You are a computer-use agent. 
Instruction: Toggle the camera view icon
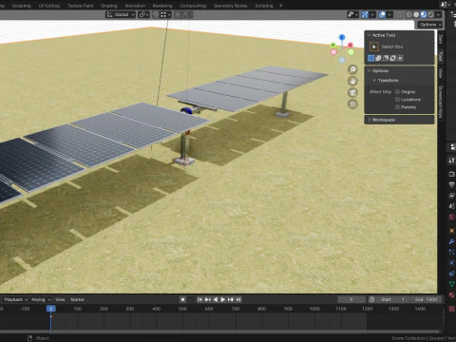352,92
